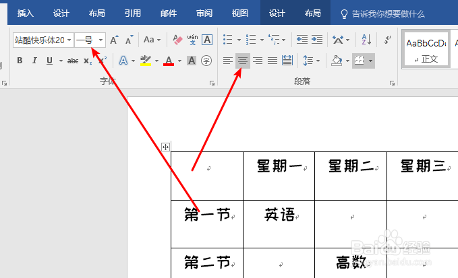
Task: Apply borders icon
Action: 359,61
